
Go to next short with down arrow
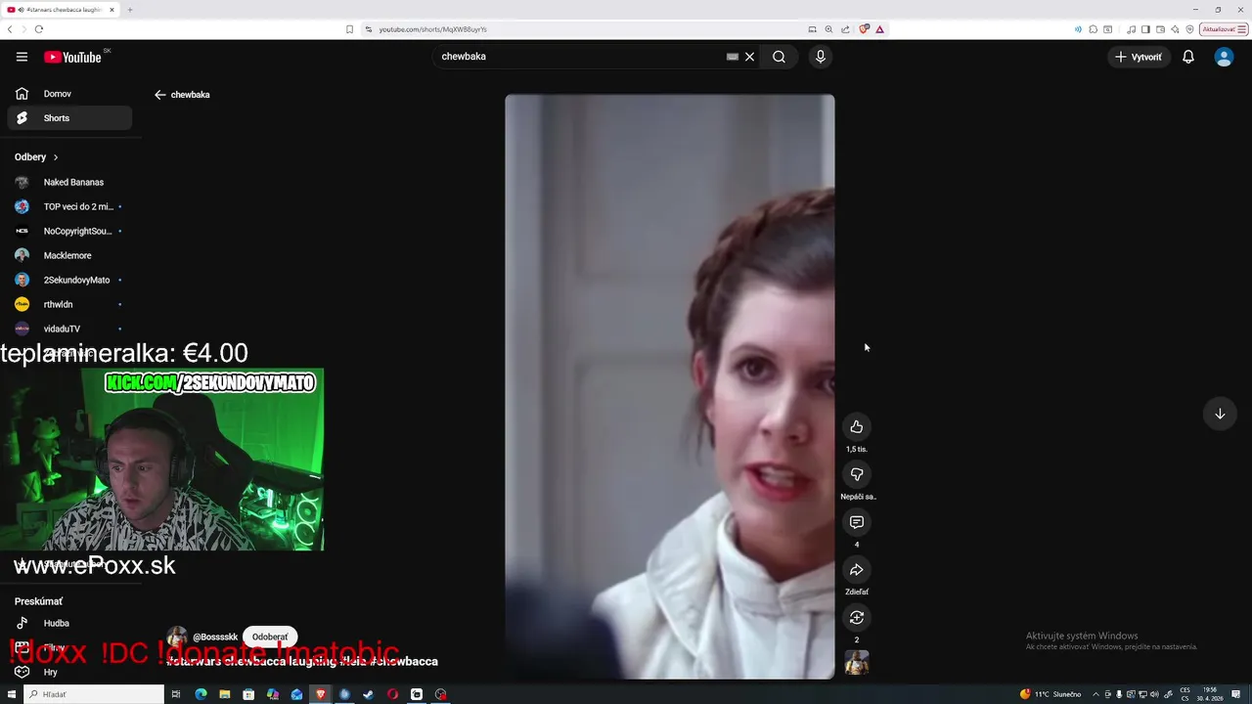(1220, 414)
